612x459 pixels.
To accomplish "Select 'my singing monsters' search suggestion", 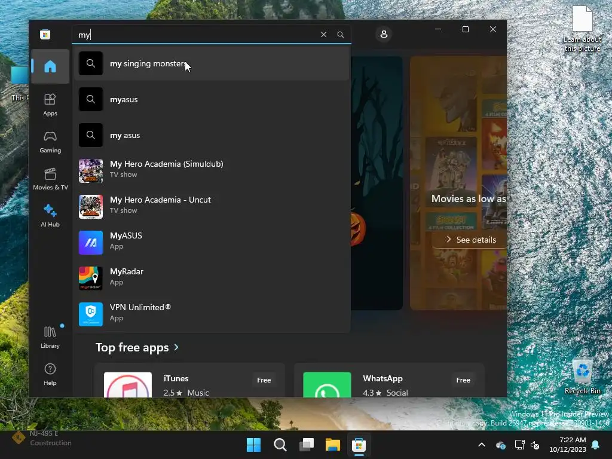I will click(211, 63).
